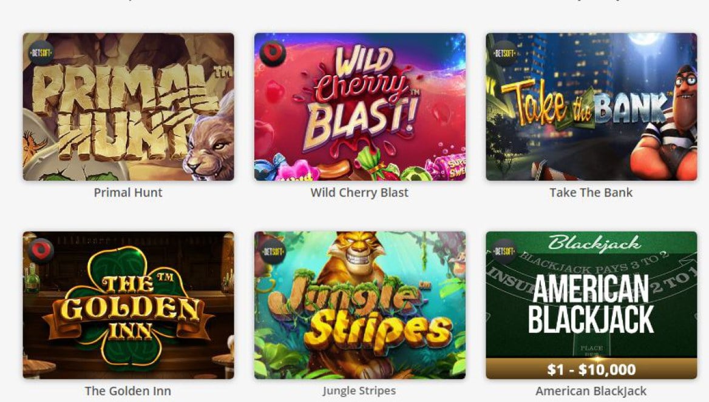Click the Betsoft badge on Take The Bank

(x=504, y=53)
